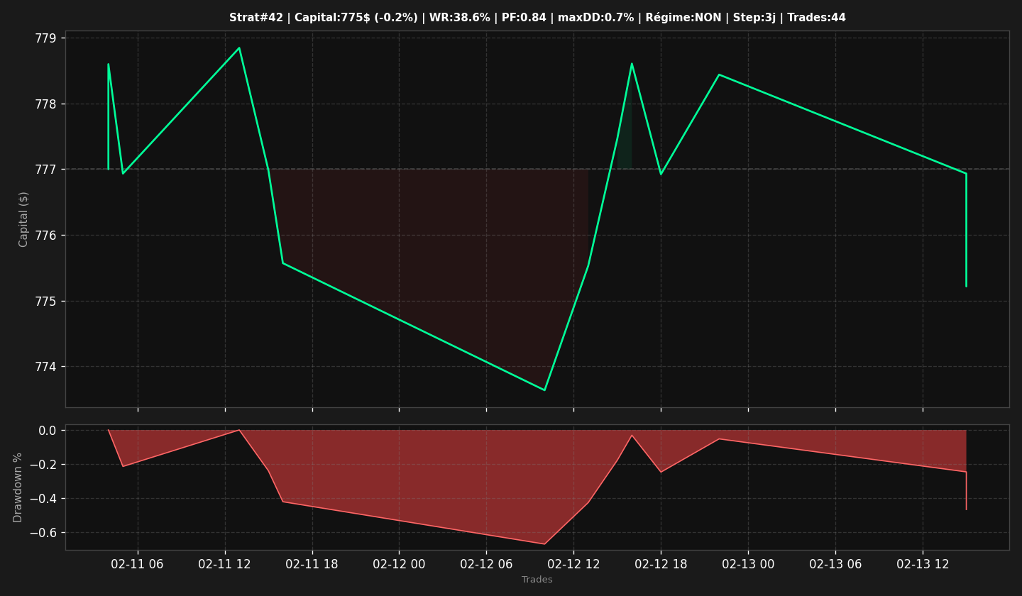
Task: Click the 02-13 12 date tick label
Action: point(923,564)
